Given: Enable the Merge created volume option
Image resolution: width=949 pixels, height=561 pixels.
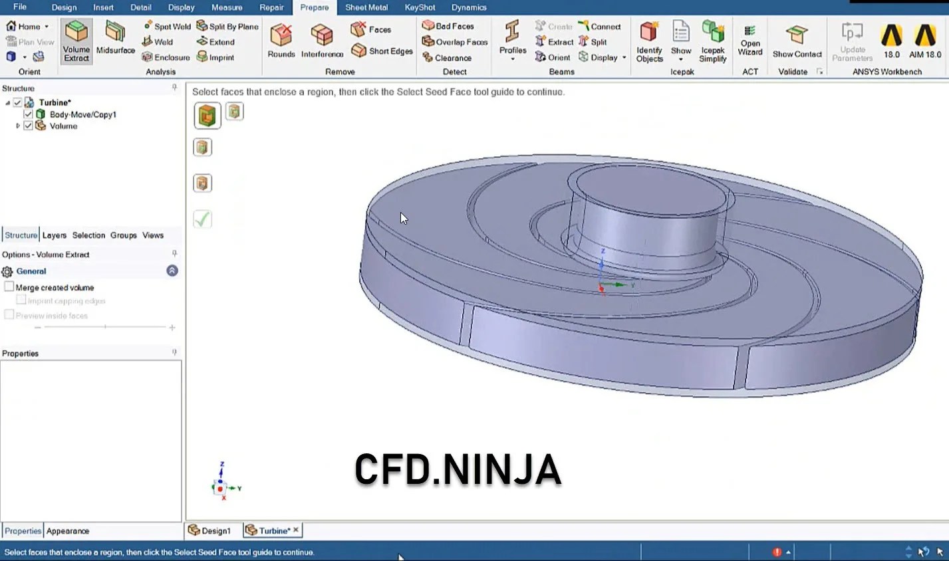Looking at the screenshot, I should point(9,286).
